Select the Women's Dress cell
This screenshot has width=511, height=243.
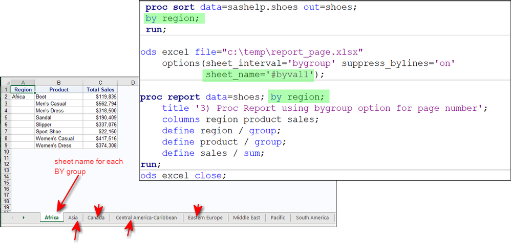pyautogui.click(x=59, y=145)
